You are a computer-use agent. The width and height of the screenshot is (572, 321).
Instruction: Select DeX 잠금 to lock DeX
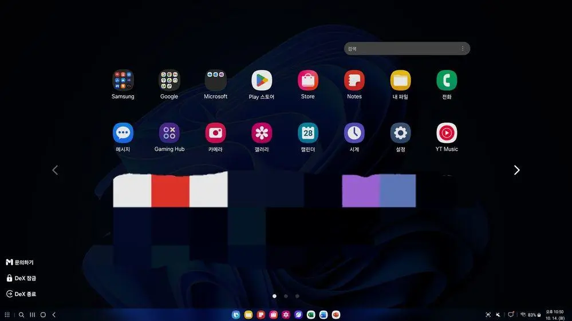[21, 278]
